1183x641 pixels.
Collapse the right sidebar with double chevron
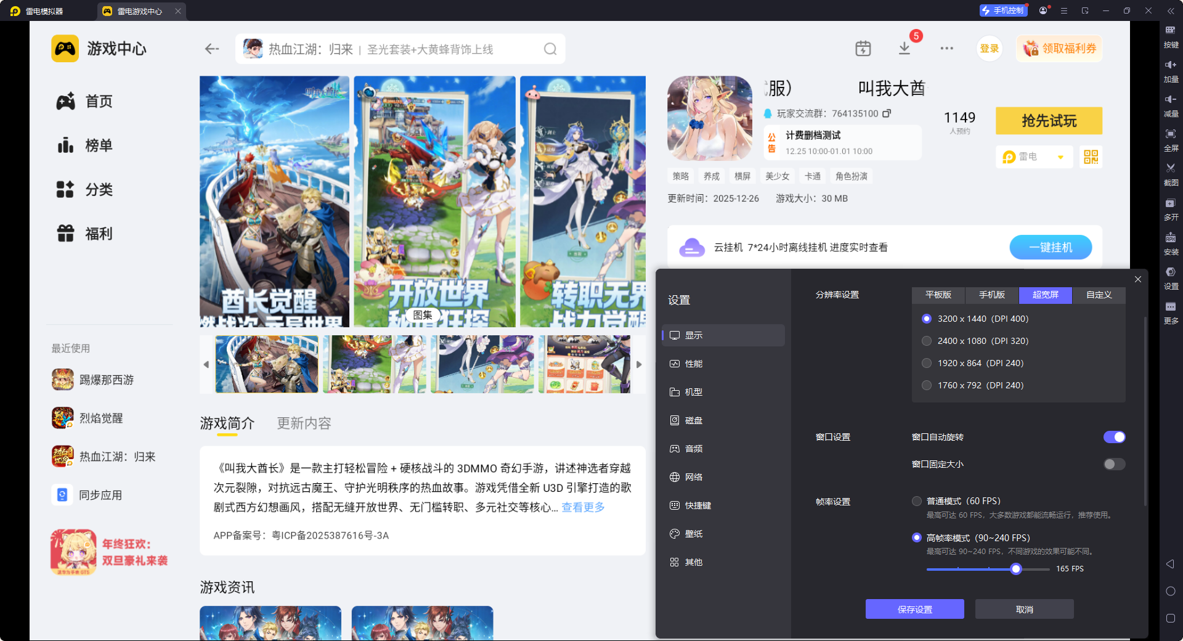(1171, 10)
